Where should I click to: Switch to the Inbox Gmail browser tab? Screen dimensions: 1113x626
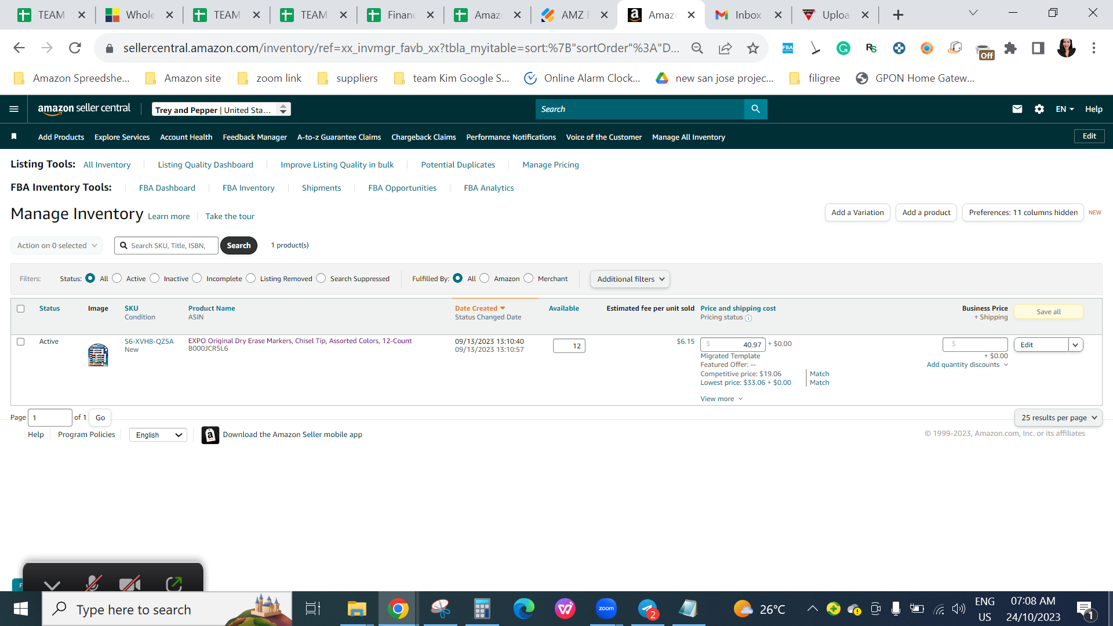(748, 15)
